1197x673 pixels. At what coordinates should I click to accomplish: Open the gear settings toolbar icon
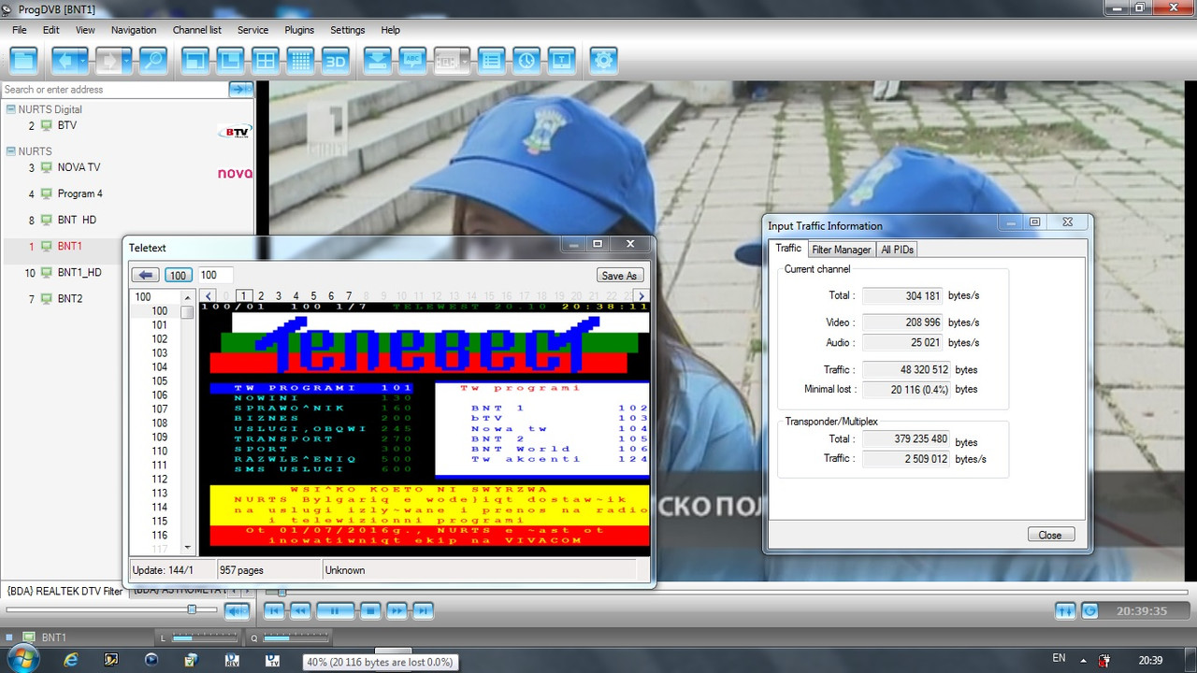point(603,62)
